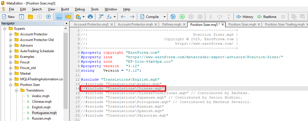Collapse the Translations folder in Navigator
Viewport: 308px width, 121px height.
coord(17,90)
